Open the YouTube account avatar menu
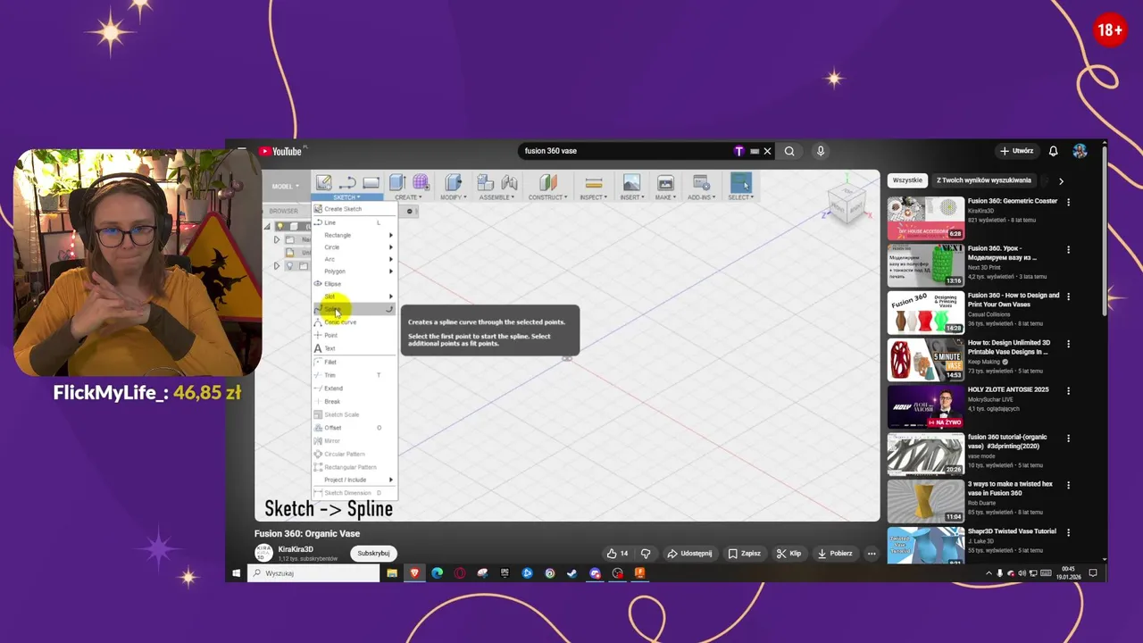Screen dimensions: 1143x643 tap(1080, 151)
